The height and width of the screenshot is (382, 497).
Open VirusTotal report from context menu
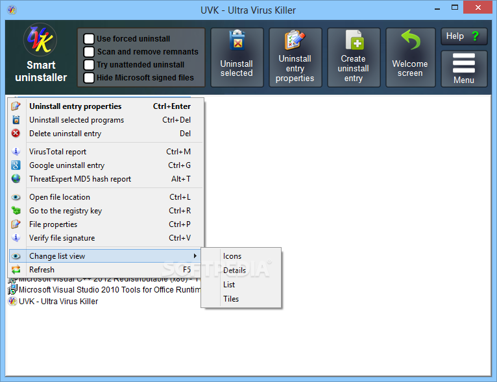point(105,151)
